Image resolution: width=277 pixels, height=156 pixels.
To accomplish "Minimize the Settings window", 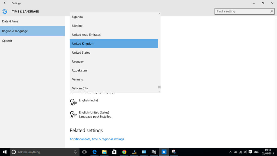I will point(254,3).
